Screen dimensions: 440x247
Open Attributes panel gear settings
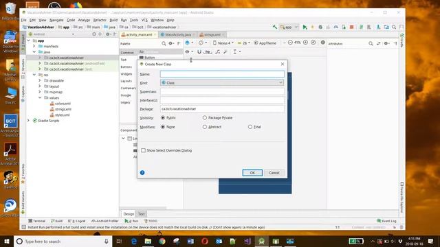386,44
